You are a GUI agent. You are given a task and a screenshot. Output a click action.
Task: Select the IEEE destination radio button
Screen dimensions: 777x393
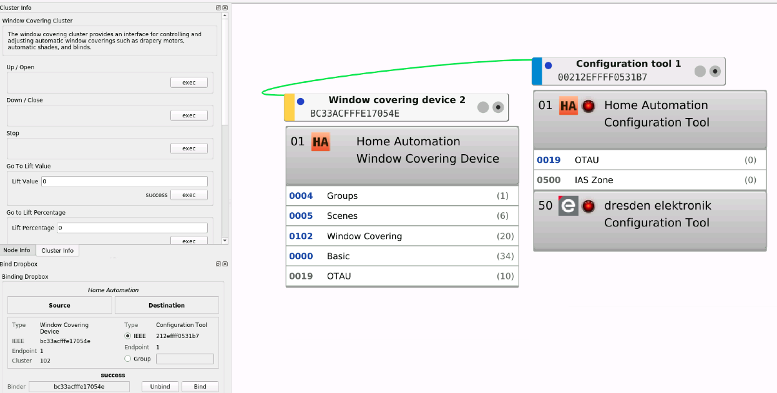(x=129, y=336)
